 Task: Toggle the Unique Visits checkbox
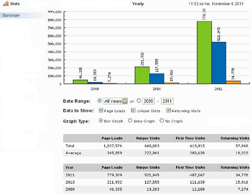coord(133,110)
